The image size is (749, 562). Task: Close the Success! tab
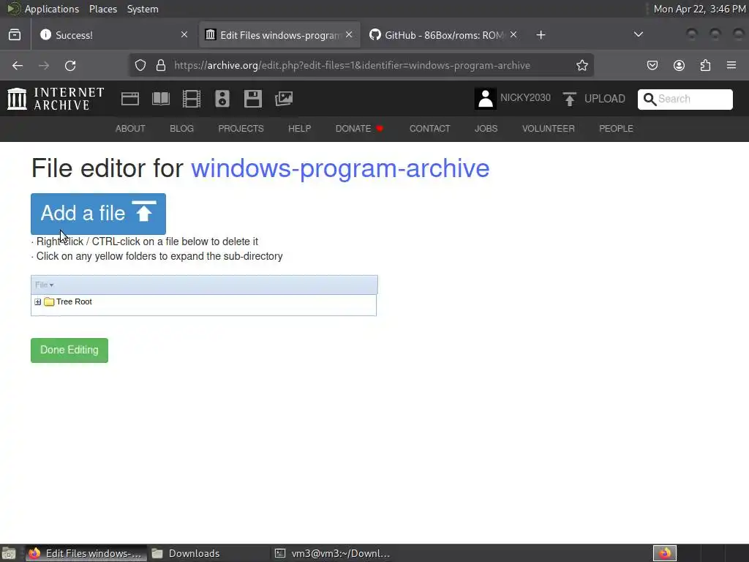pos(184,35)
